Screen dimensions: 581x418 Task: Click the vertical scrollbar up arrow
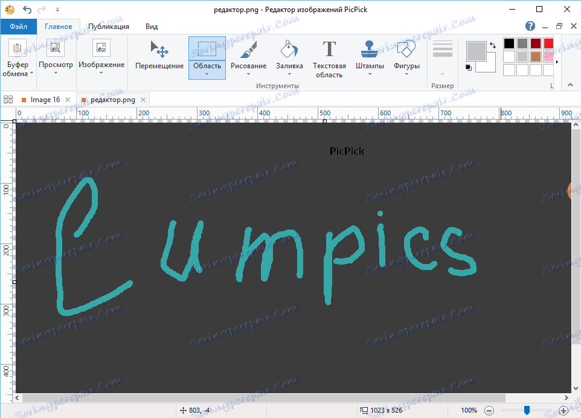pyautogui.click(x=576, y=125)
